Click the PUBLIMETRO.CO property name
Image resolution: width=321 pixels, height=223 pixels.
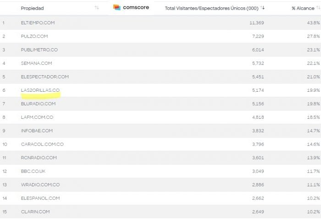point(39,50)
